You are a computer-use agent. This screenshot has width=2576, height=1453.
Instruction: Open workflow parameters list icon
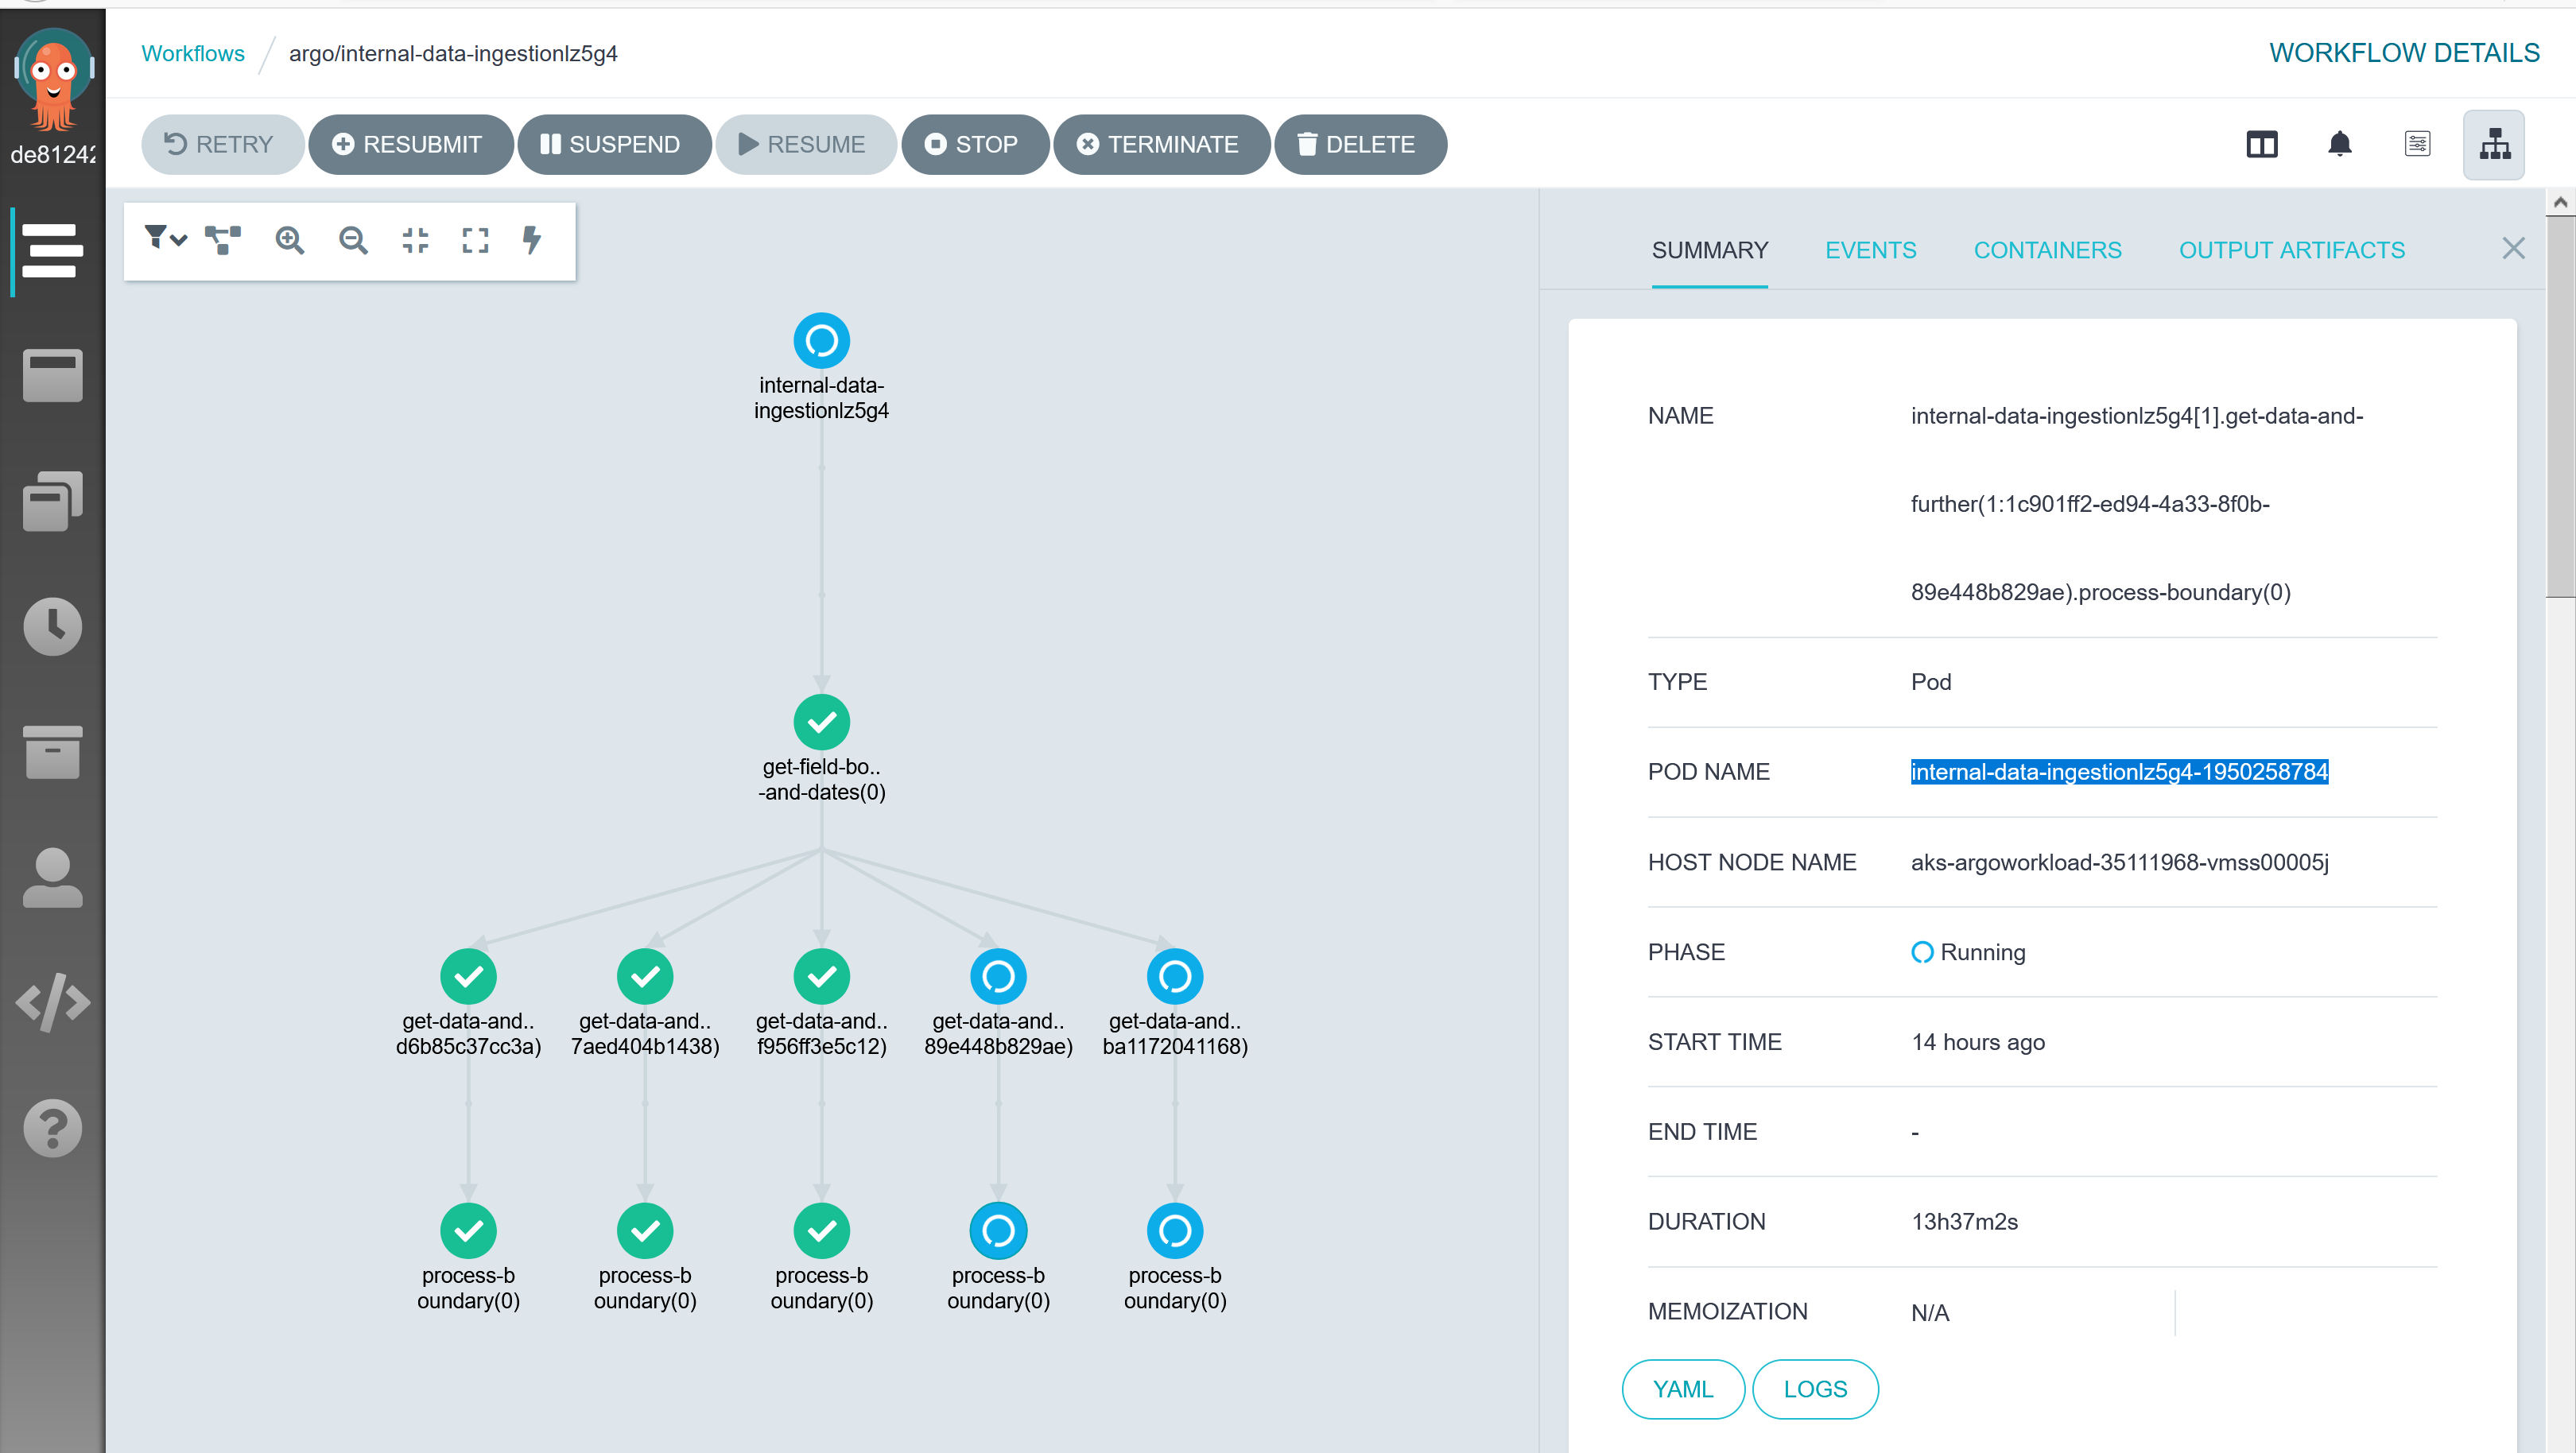pyautogui.click(x=2417, y=144)
